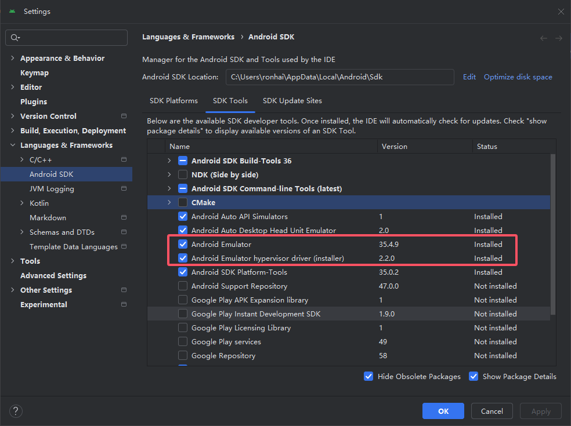This screenshot has width=571, height=426.
Task: Click Languages & Frameworks in the breadcrumb
Action: pos(188,37)
